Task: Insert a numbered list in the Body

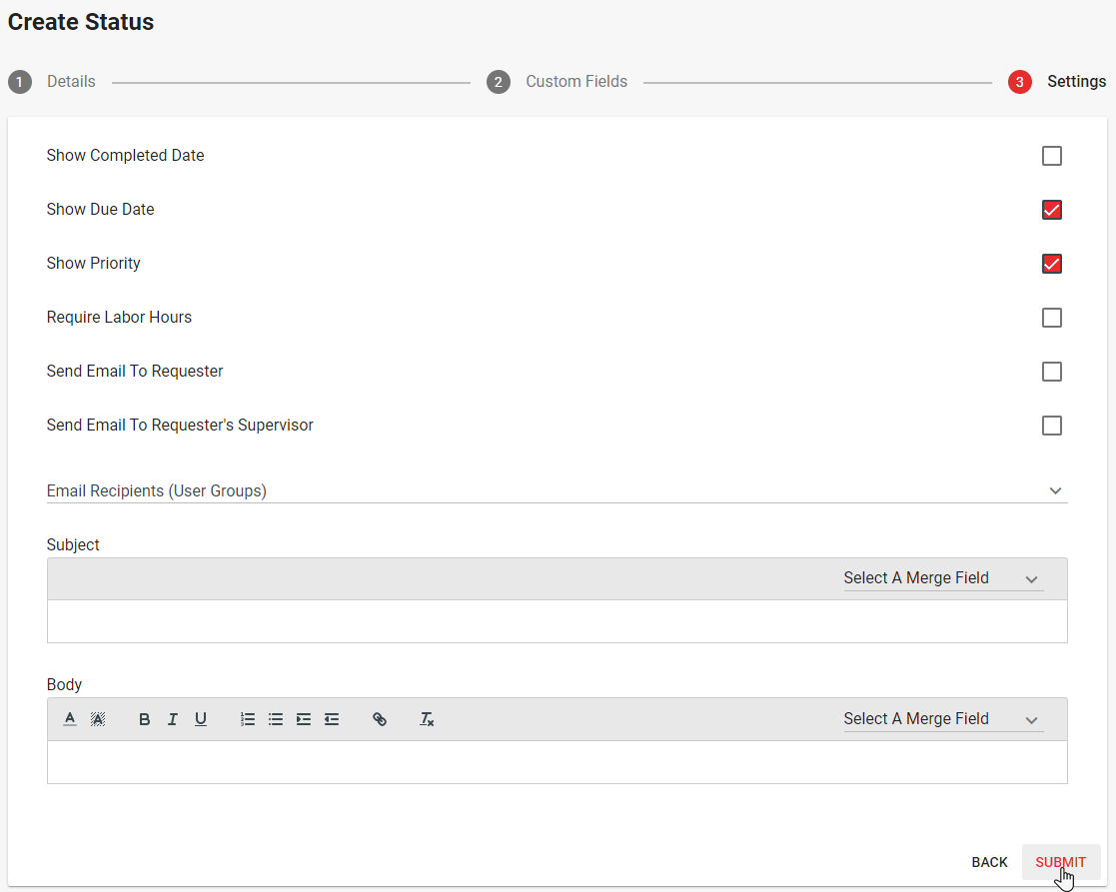Action: (248, 719)
